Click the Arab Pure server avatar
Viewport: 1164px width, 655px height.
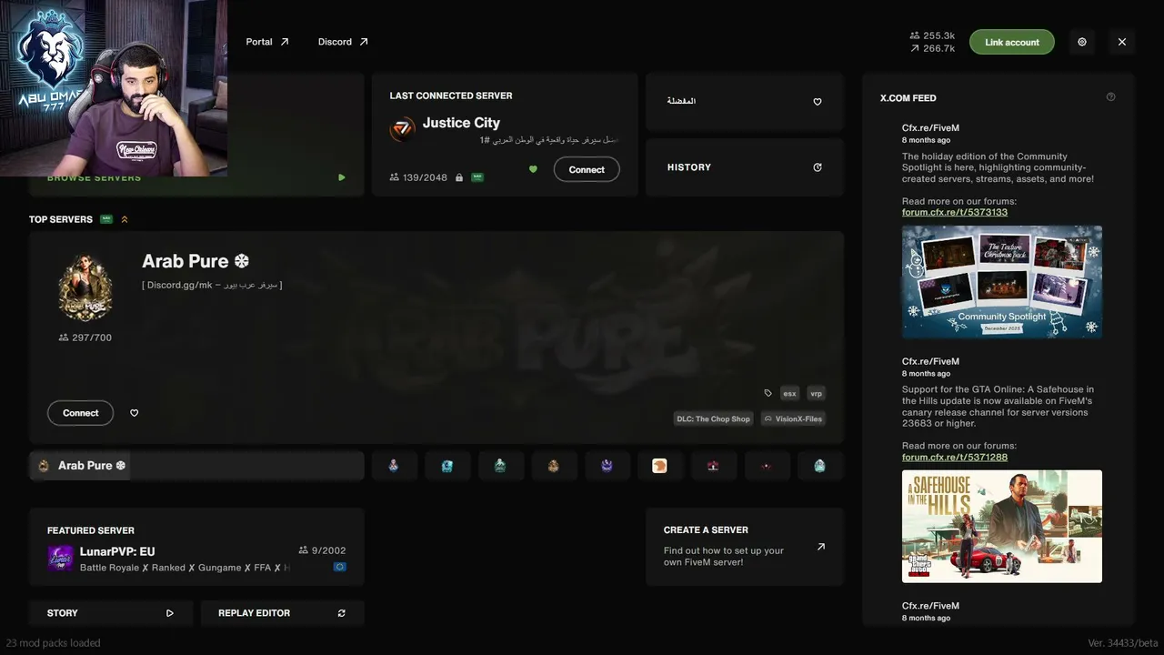(85, 287)
